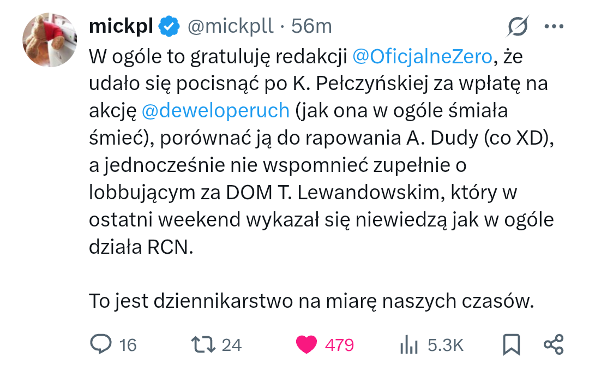The width and height of the screenshot is (589, 370).
Task: Click the share icon
Action: [x=554, y=344]
